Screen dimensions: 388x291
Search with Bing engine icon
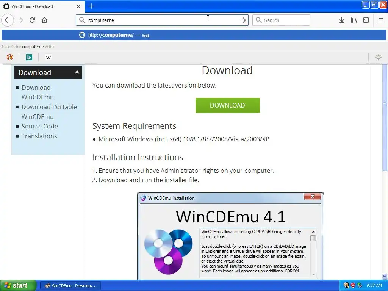point(29,57)
